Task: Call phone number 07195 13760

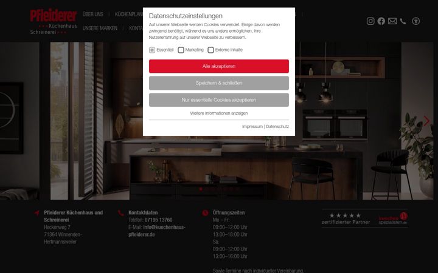Action: click(158, 220)
